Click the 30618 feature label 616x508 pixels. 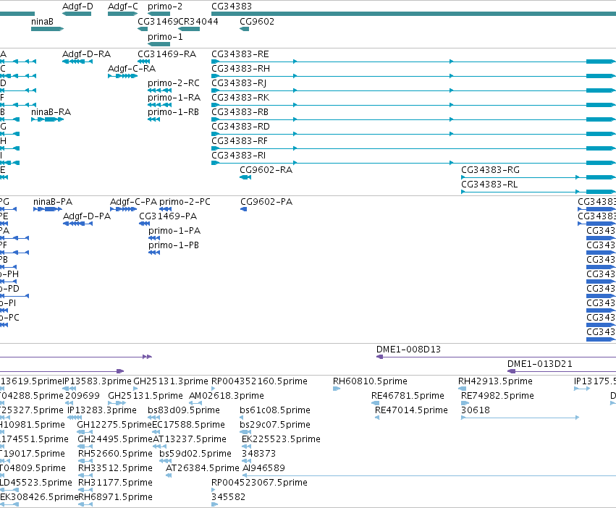[476, 411]
